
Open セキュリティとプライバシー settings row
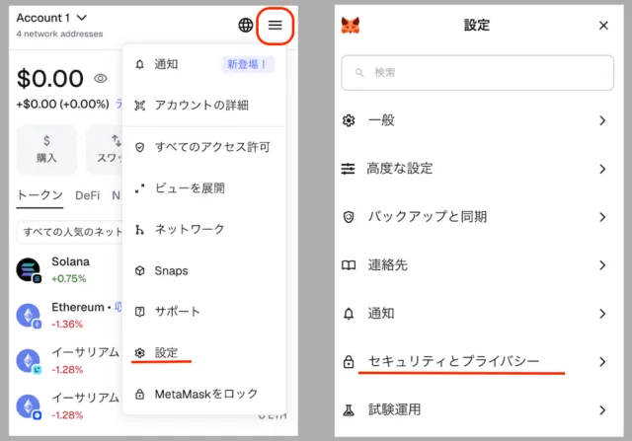(x=477, y=362)
